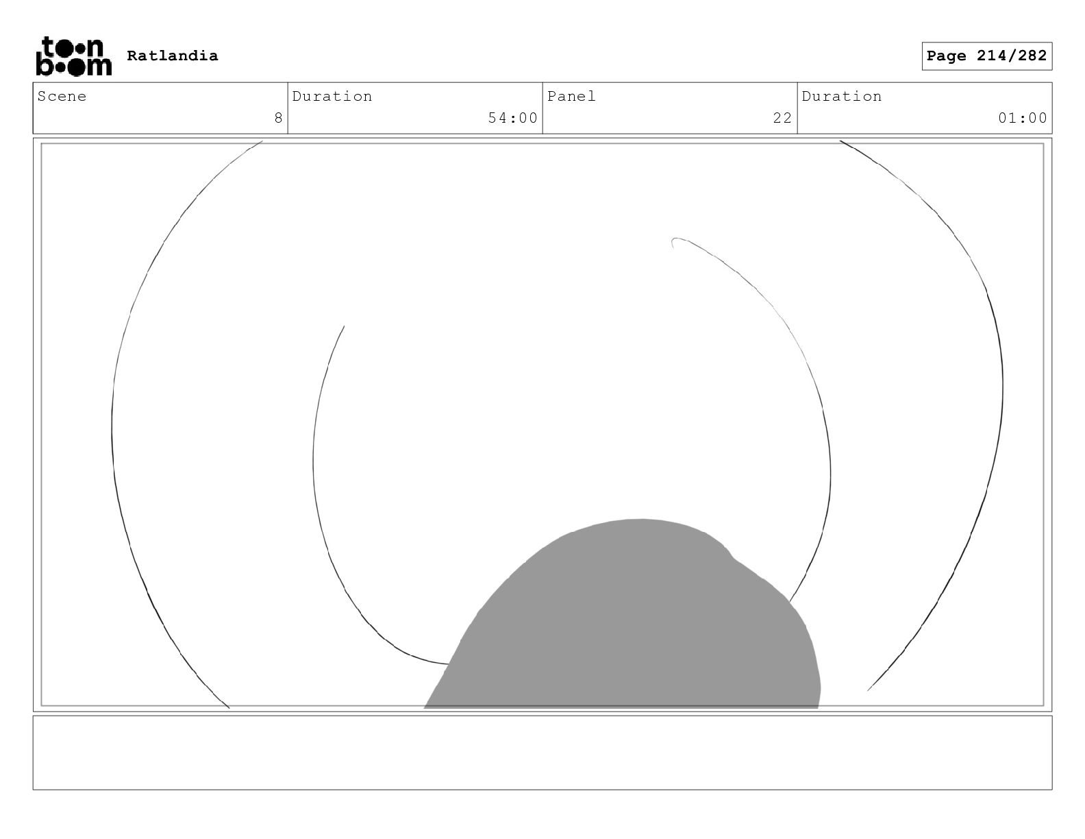Select the scene duration "54:00"
Screen dimensions: 1085x839
512,118
